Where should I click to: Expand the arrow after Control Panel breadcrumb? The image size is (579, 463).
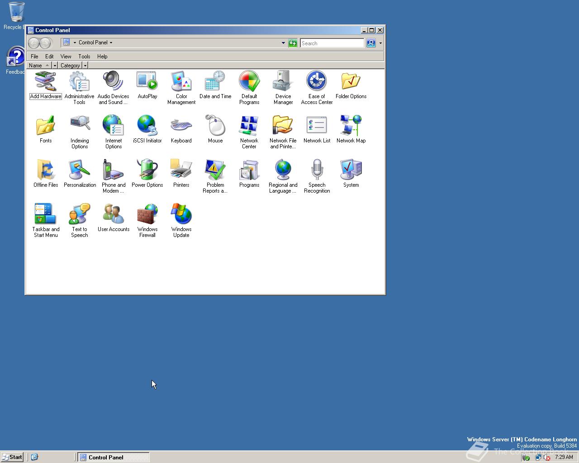[111, 43]
